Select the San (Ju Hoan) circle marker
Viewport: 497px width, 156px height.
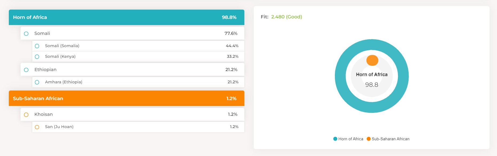pyautogui.click(x=37, y=127)
